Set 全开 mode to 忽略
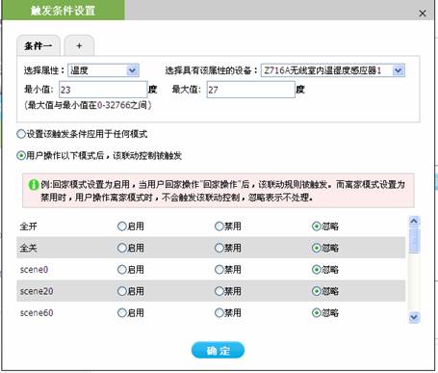The width and height of the screenshot is (438, 373). coord(317,226)
